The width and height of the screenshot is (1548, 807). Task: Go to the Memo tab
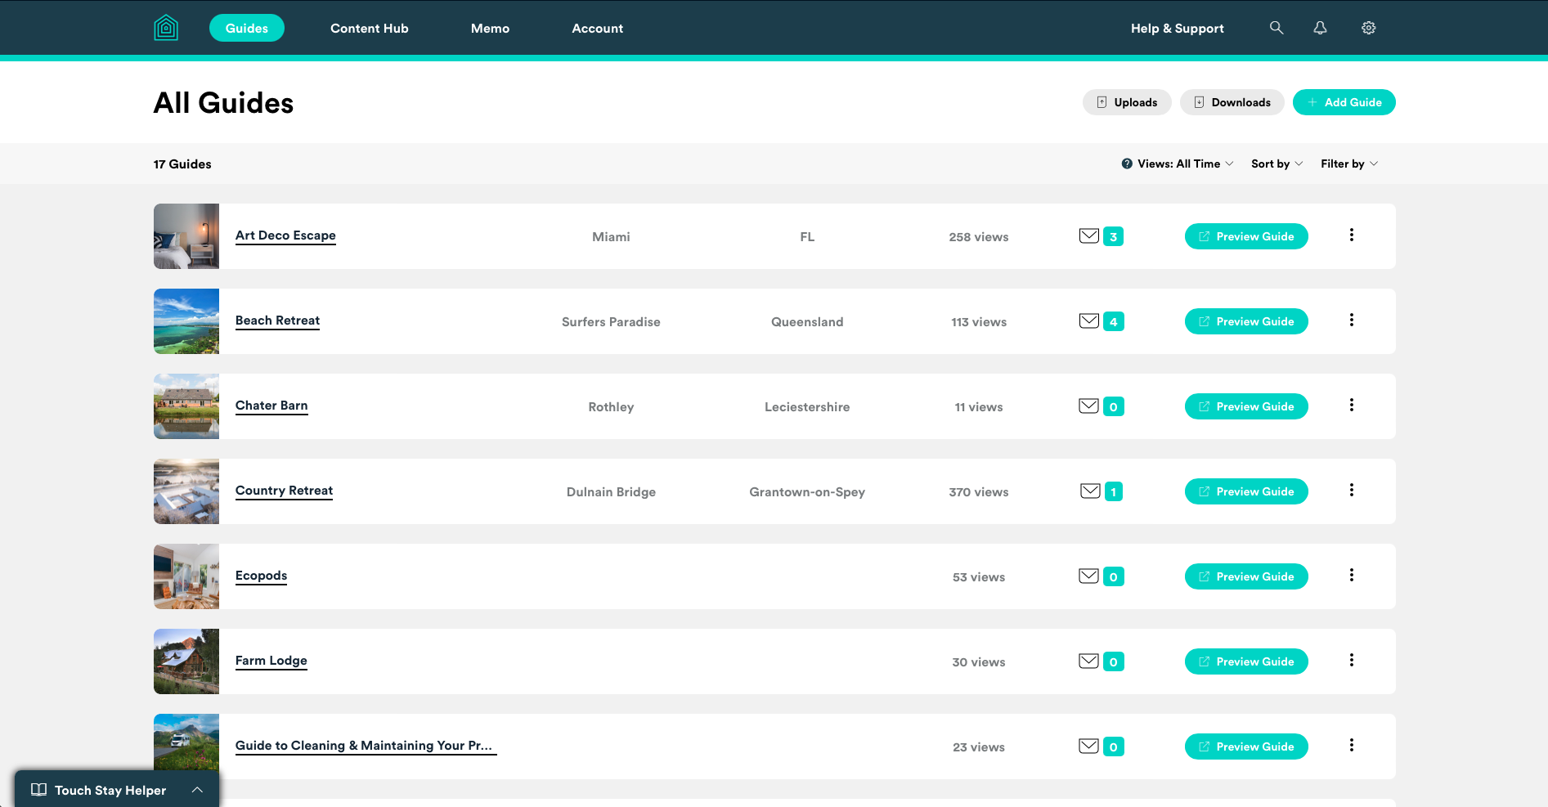[490, 28]
